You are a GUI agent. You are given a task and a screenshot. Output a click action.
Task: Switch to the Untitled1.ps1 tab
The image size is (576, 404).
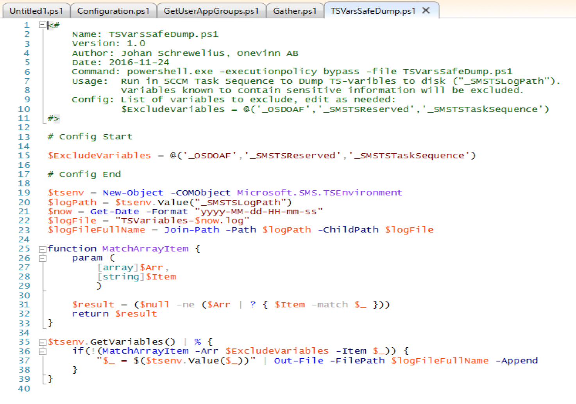(36, 11)
